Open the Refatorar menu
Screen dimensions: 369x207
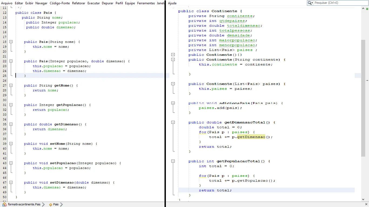[79, 3]
